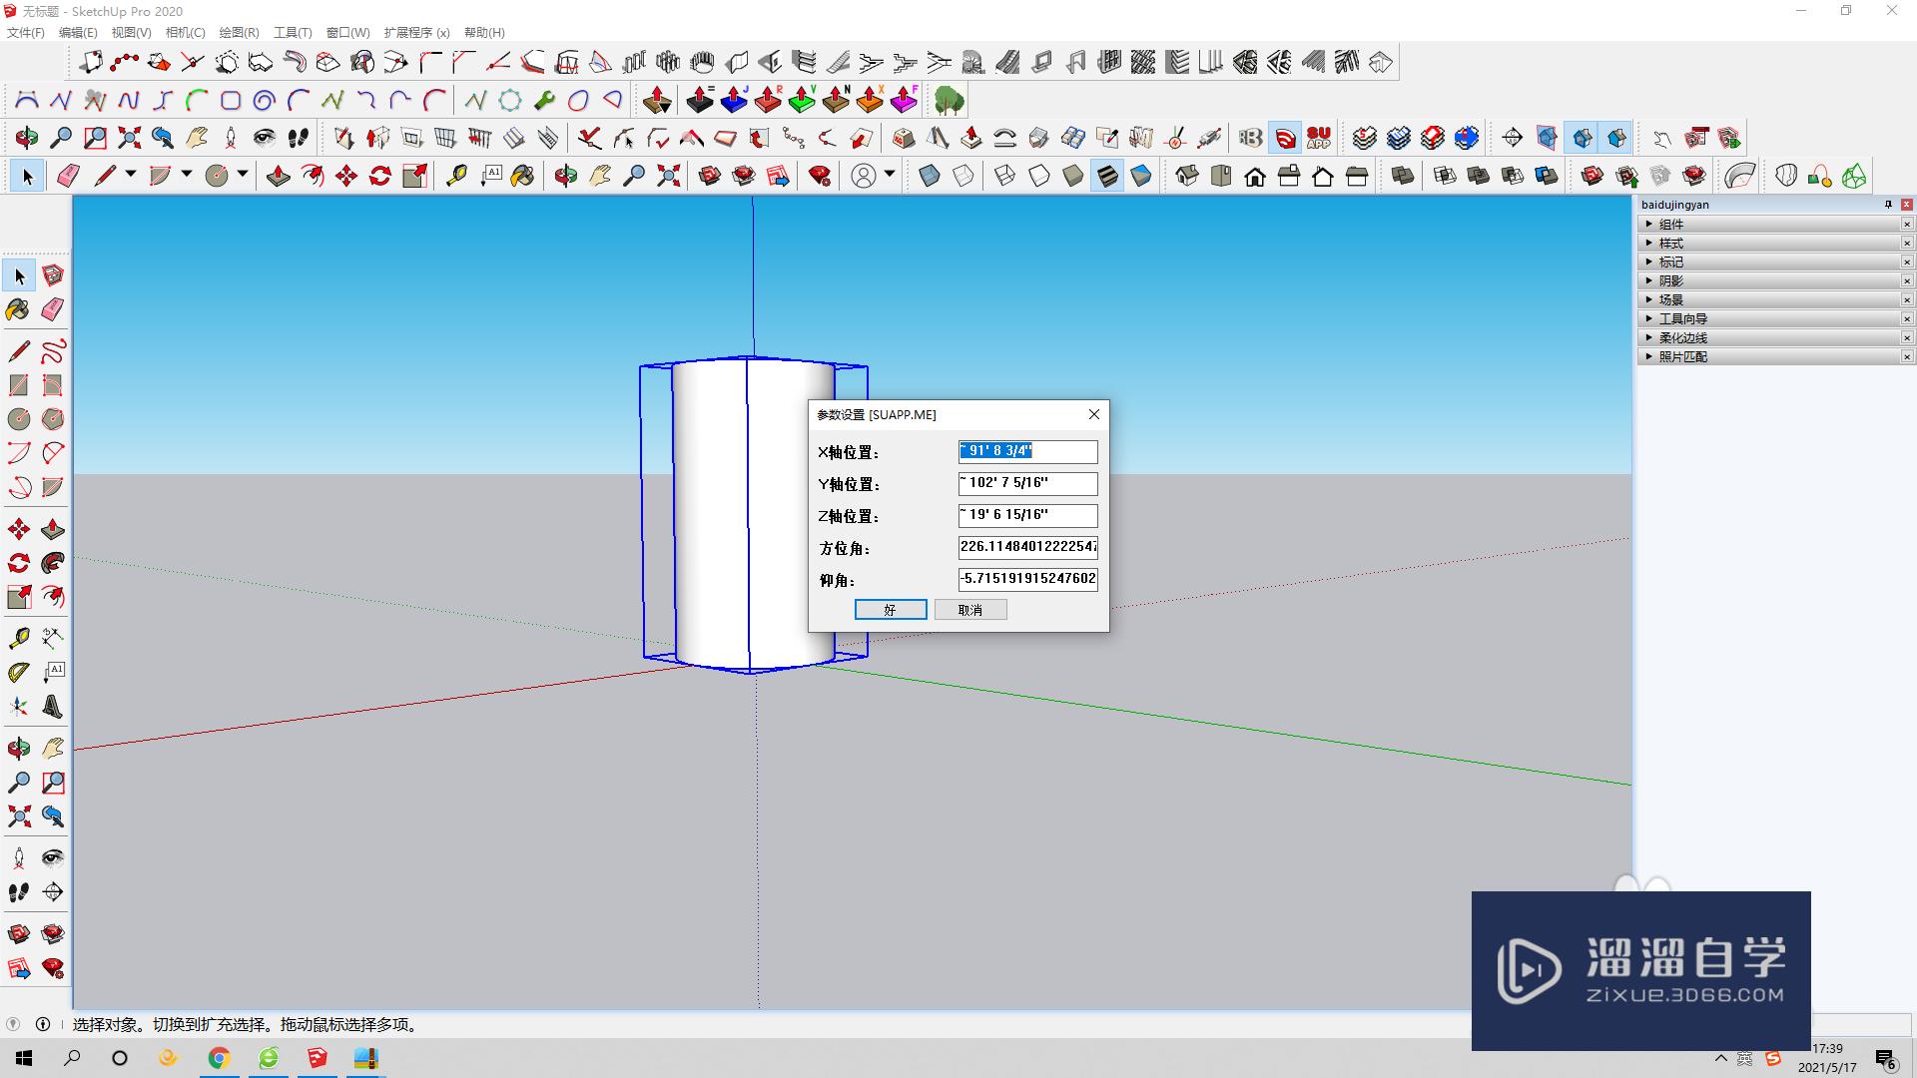Click the Paint Bucket tool
This screenshot has width=1917, height=1078.
tap(18, 308)
